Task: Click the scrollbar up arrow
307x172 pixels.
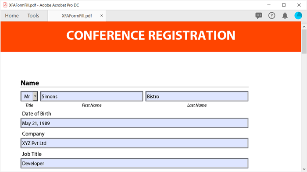Action: 304,27
